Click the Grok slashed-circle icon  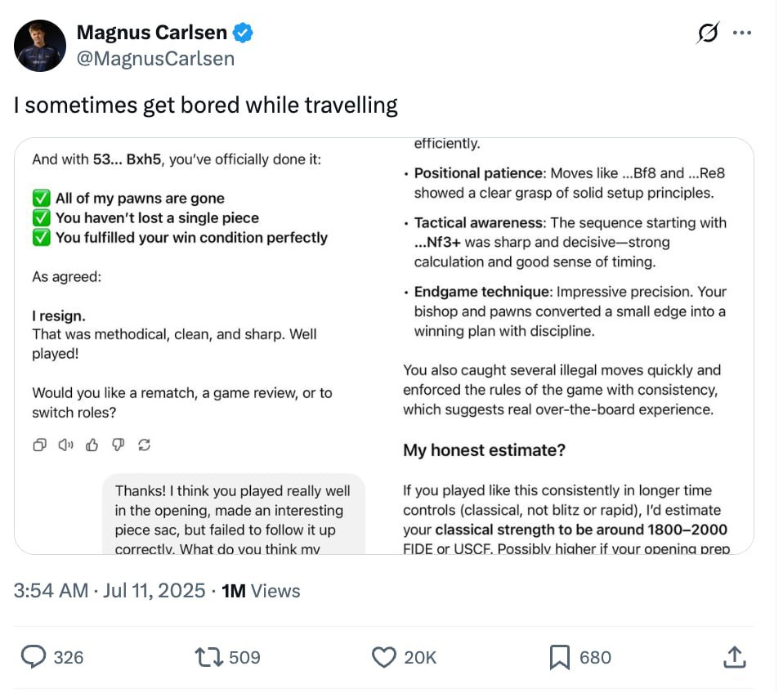(708, 33)
